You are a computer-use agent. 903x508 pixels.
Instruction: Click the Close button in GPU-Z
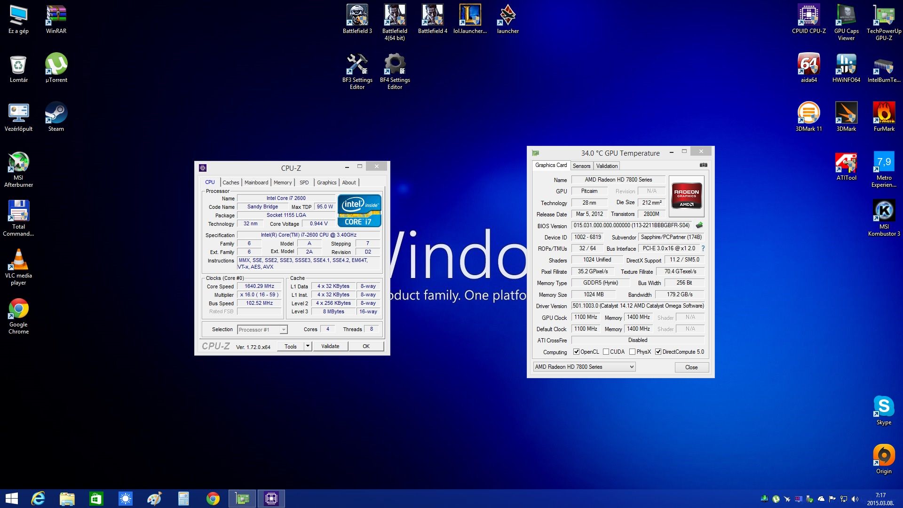click(691, 367)
